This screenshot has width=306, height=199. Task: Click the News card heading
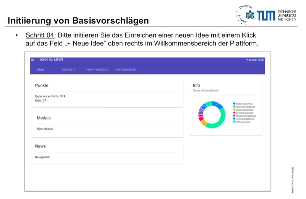(41, 146)
